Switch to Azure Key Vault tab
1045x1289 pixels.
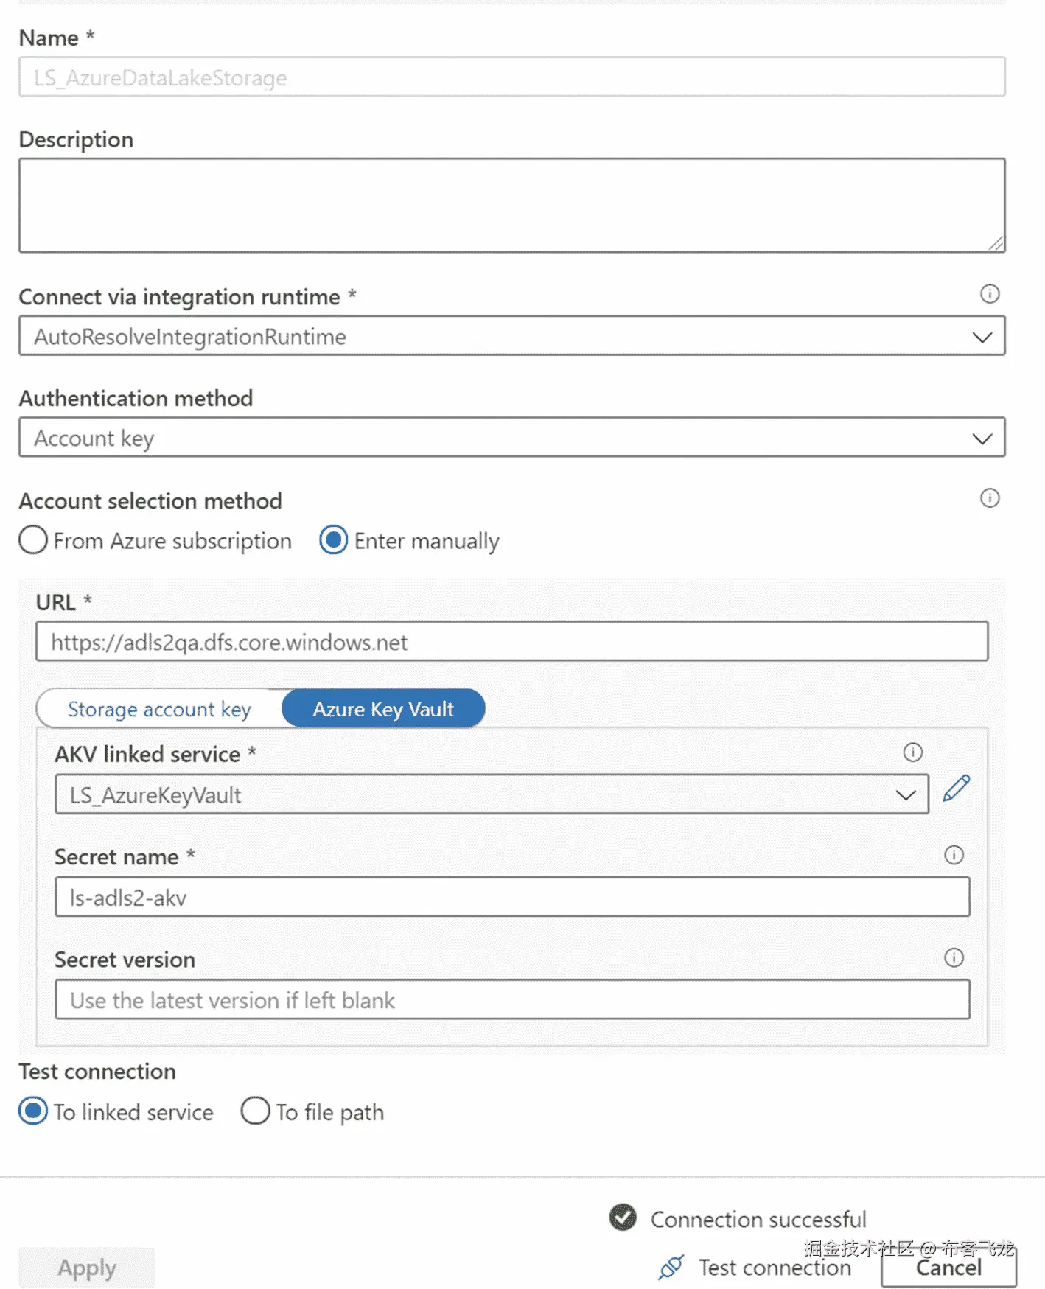(x=383, y=709)
